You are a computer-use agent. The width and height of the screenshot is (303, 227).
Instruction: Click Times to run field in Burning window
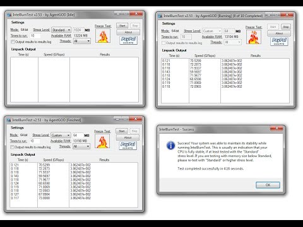pyautogui.click(x=186, y=37)
